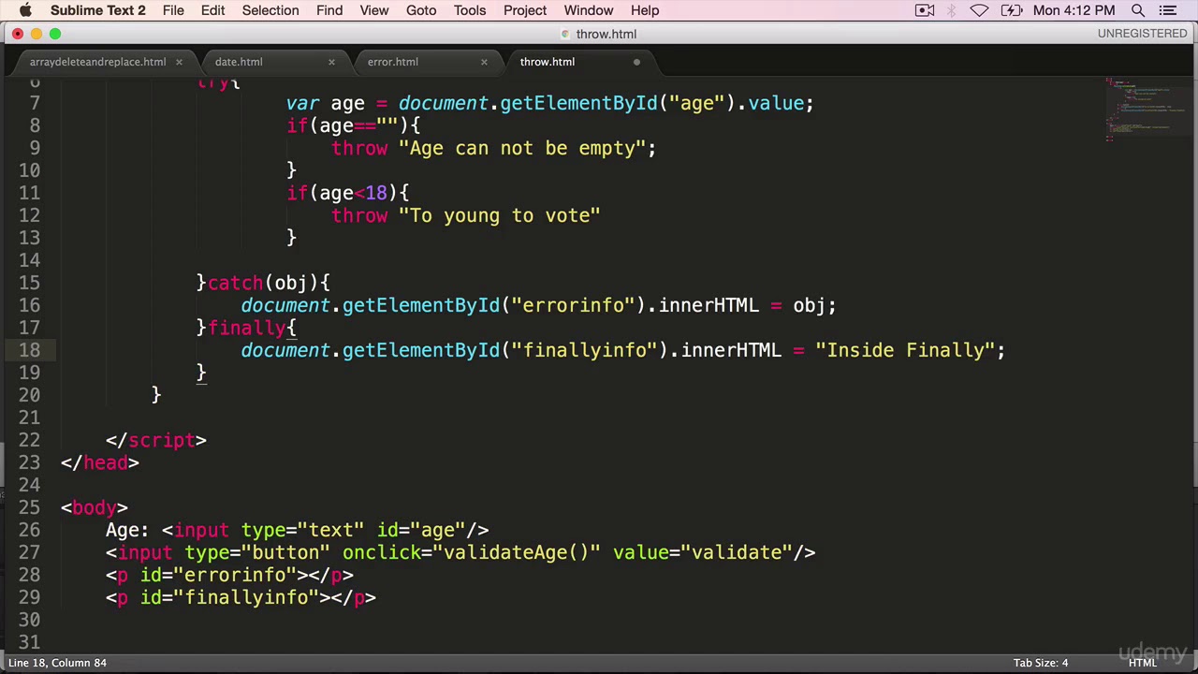The height and width of the screenshot is (674, 1198).
Task: Open the Edit menu
Action: 212,10
